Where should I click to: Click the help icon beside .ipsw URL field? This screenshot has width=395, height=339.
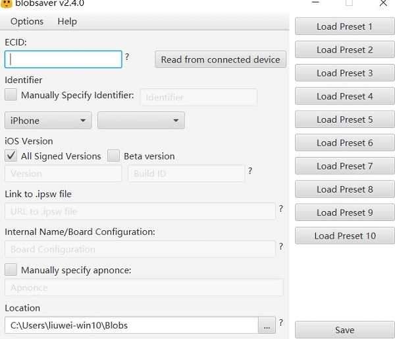(281, 209)
